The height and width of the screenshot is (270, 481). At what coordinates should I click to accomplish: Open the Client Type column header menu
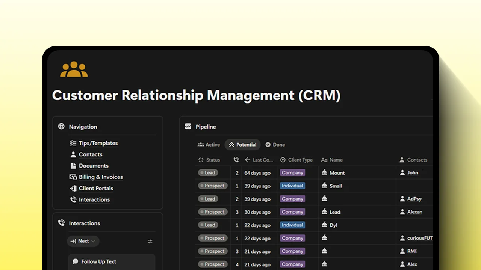[296, 160]
